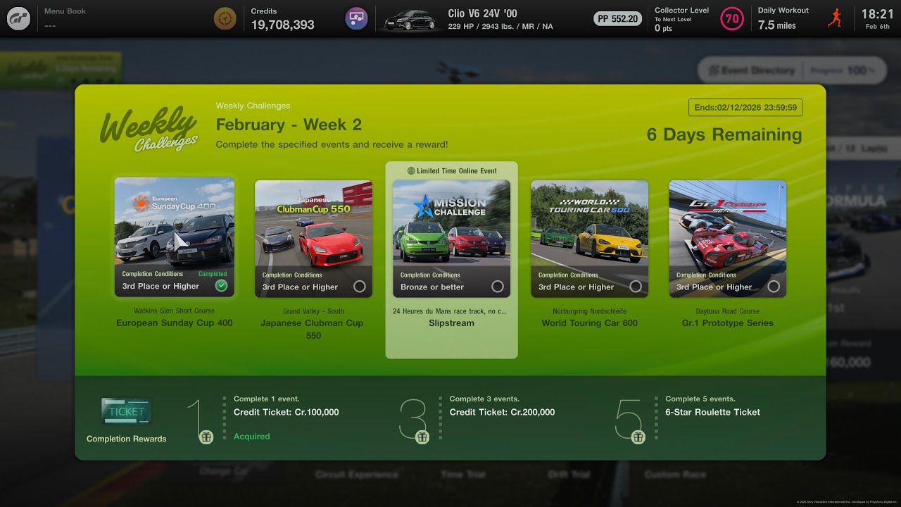Click the 18:21 clock display
Image resolution: width=901 pixels, height=507 pixels.
click(x=877, y=13)
